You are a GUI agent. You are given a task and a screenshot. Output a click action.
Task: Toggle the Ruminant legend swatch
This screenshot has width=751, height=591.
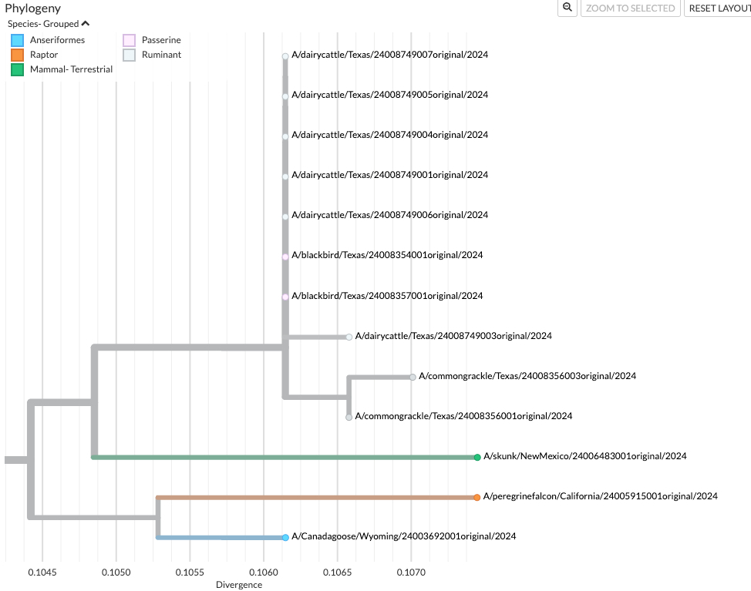coord(130,55)
